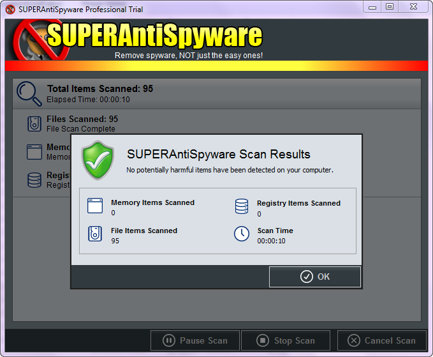Image resolution: width=433 pixels, height=357 pixels.
Task: Click the title bar application icon
Action: point(10,10)
